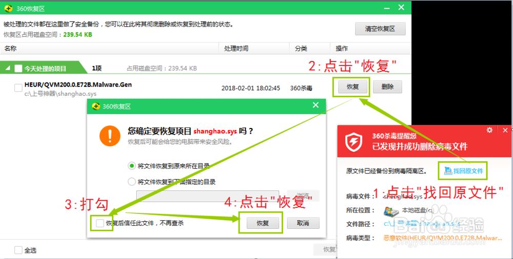The width and height of the screenshot is (513, 259).
Task: Click the orange warning exclamation icon in dialog
Action: click(109, 136)
